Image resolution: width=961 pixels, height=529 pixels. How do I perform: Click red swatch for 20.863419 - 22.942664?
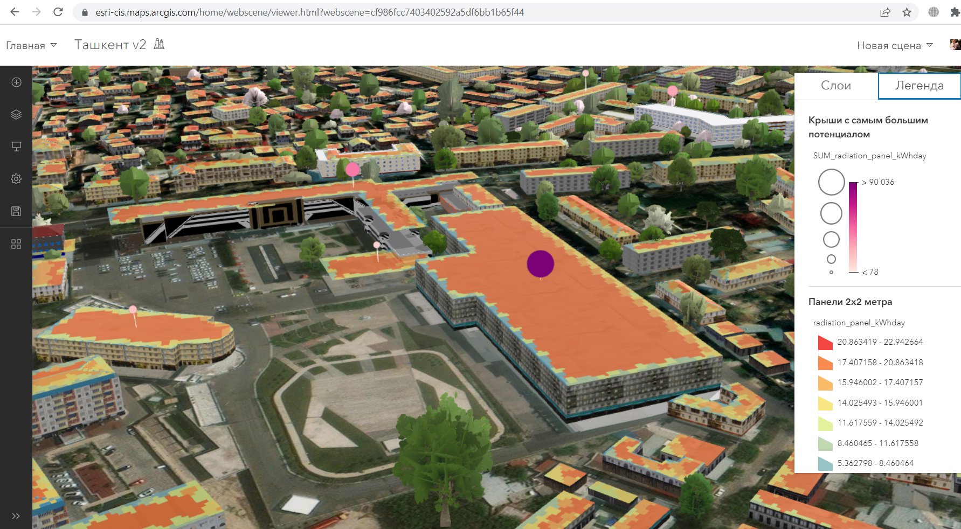825,343
